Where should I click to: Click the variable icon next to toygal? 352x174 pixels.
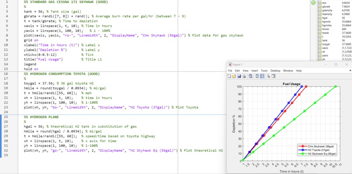(320, 44)
